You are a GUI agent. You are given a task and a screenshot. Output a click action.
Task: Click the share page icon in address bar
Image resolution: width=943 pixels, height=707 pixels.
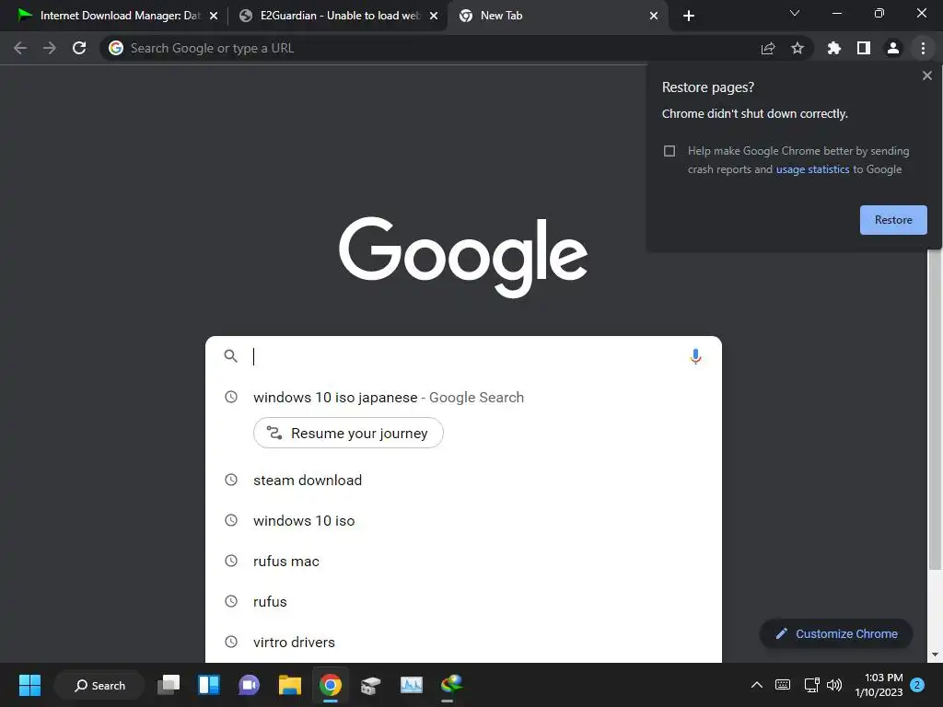(x=768, y=48)
